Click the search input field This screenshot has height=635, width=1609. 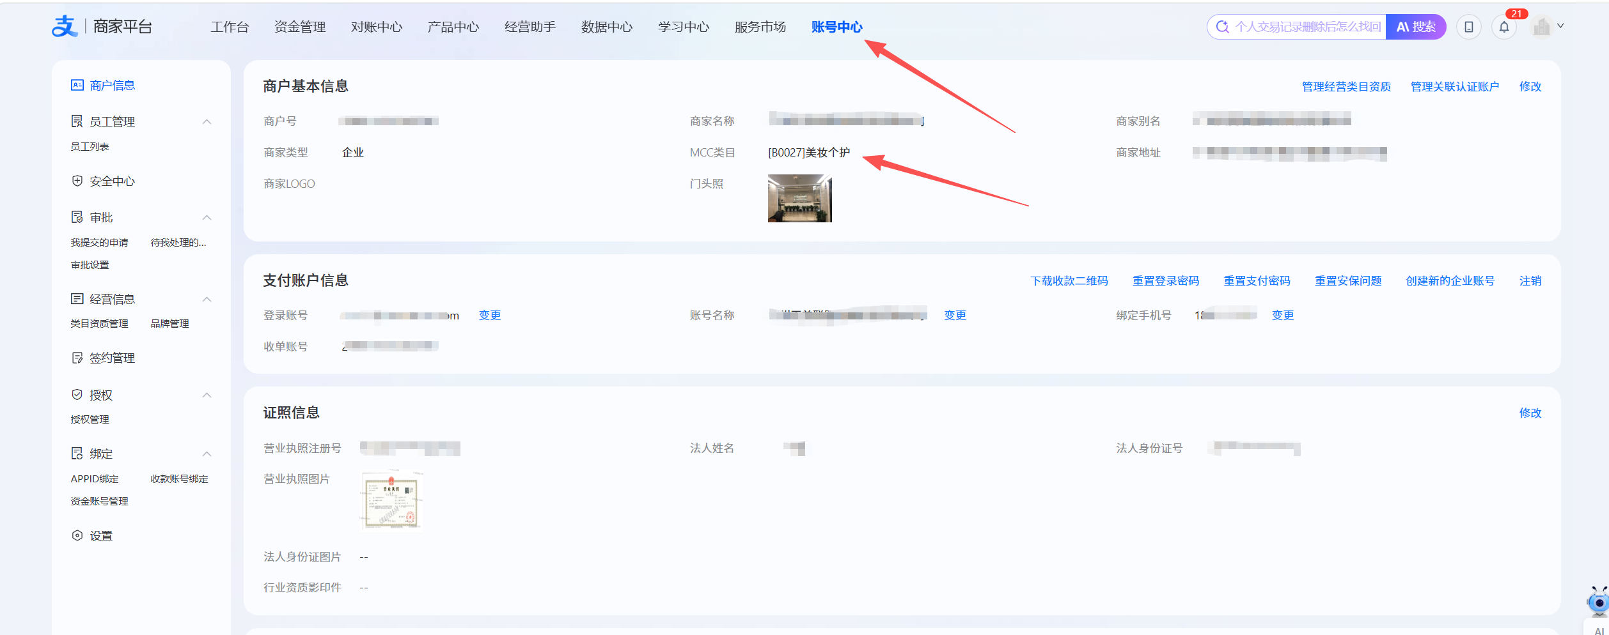[1307, 27]
